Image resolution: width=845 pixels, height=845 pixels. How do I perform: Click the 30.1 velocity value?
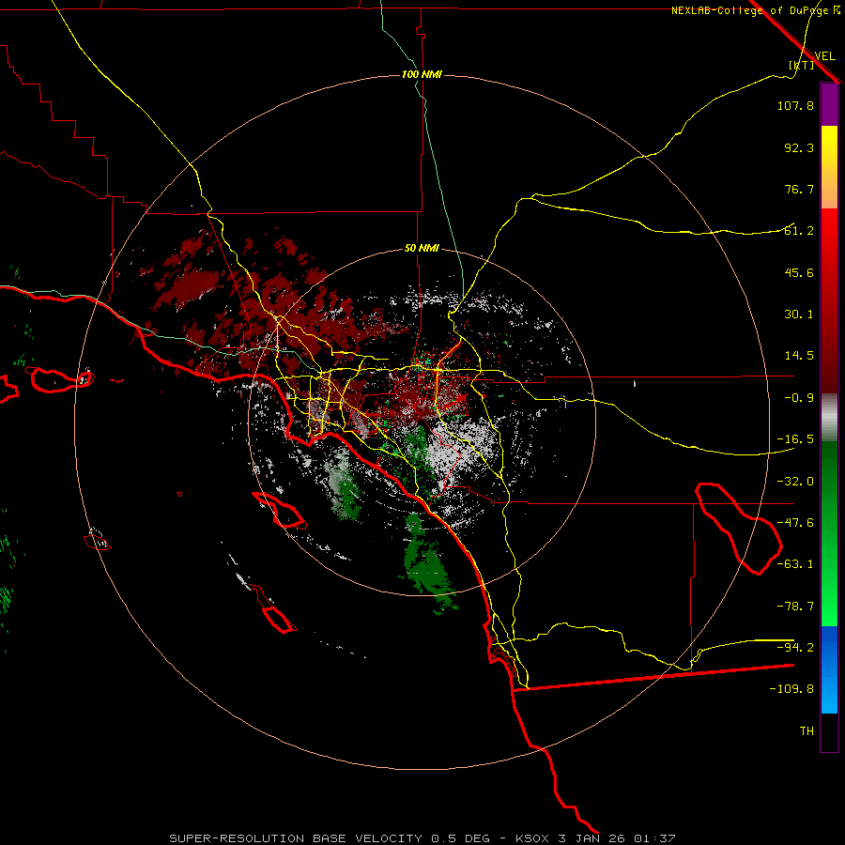coord(799,315)
